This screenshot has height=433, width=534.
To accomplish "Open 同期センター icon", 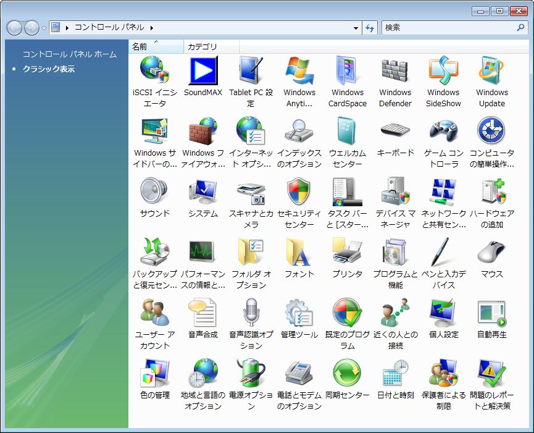I will (x=348, y=373).
